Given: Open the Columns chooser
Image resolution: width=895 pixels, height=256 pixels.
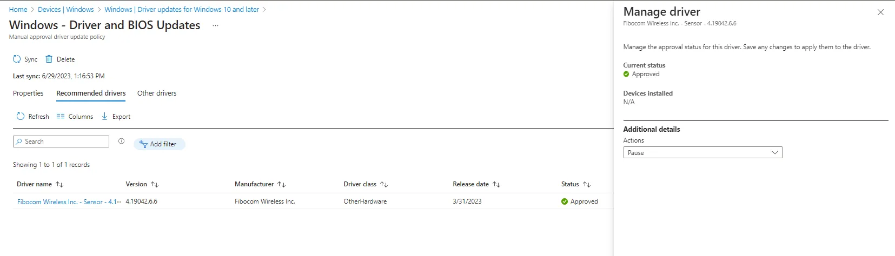Looking at the screenshot, I should tap(75, 117).
